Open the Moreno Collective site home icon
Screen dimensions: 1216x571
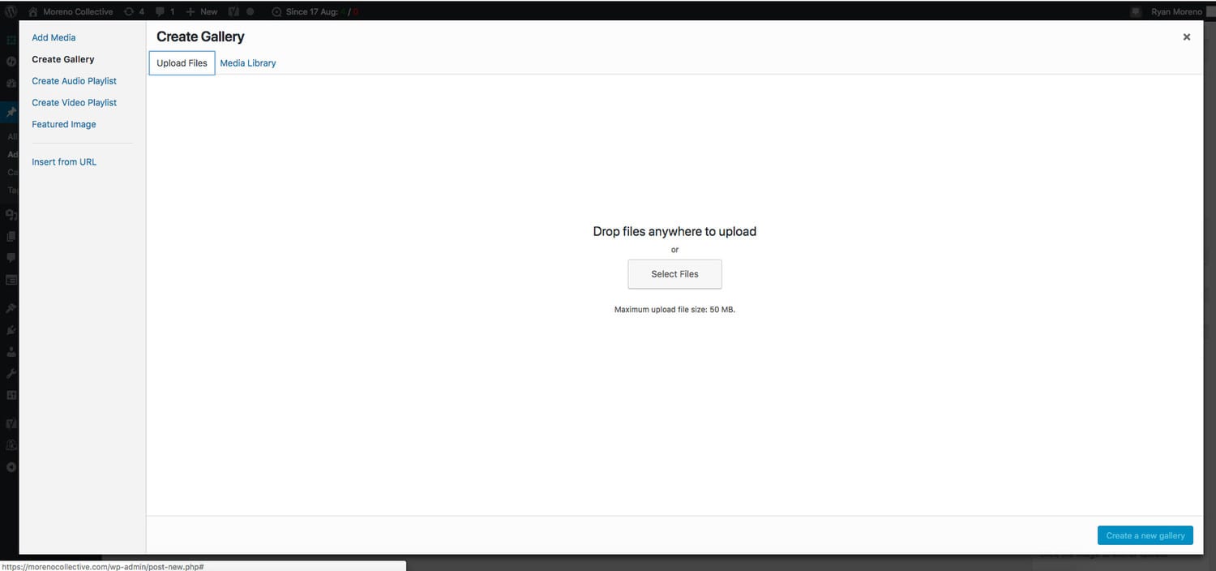pos(33,12)
